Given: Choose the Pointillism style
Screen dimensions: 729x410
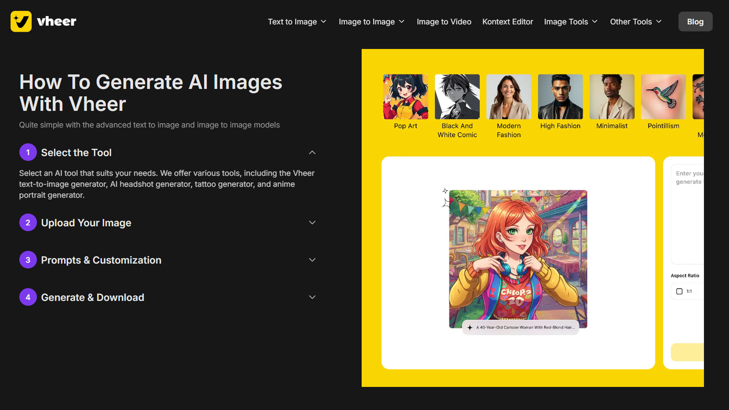Looking at the screenshot, I should (663, 96).
